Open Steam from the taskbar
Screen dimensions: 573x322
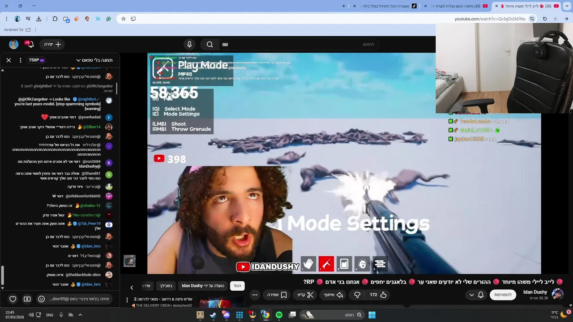coord(213,315)
